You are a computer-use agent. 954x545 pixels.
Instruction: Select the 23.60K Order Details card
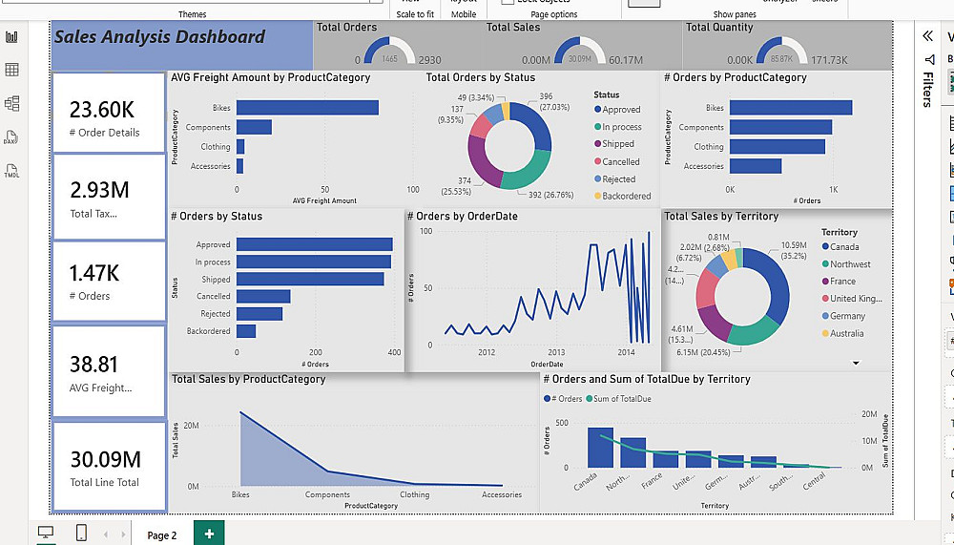(109, 113)
